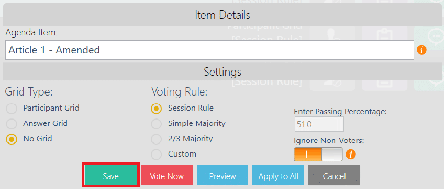Choose the No Grid radio button
Viewport: 445px width, 190px height.
tap(12, 139)
